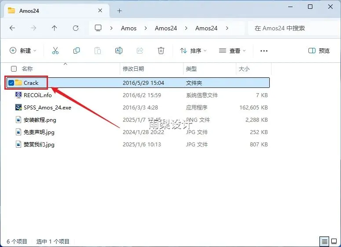
Task: Expand chevron after This PC icon
Action: tap(111, 28)
